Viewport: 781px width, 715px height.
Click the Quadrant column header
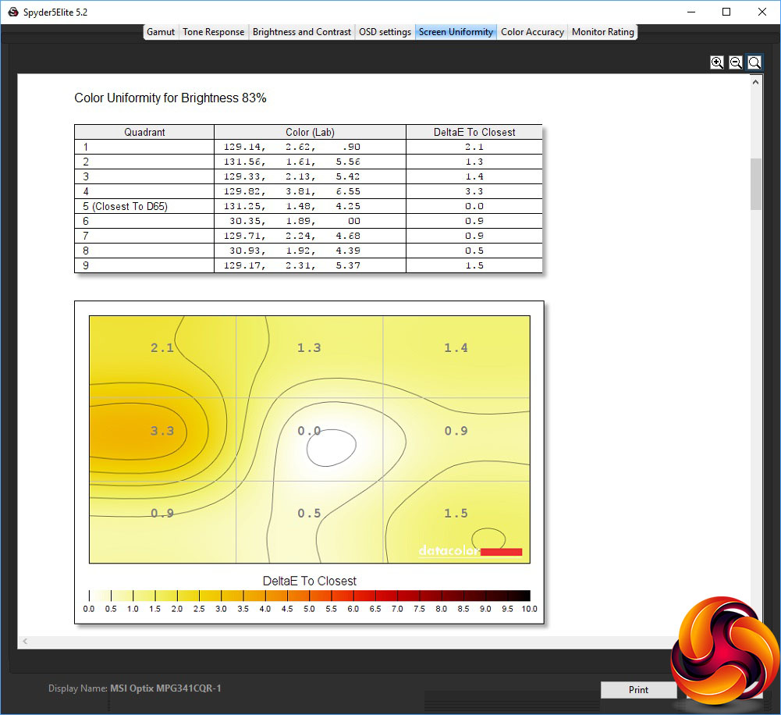click(x=144, y=132)
